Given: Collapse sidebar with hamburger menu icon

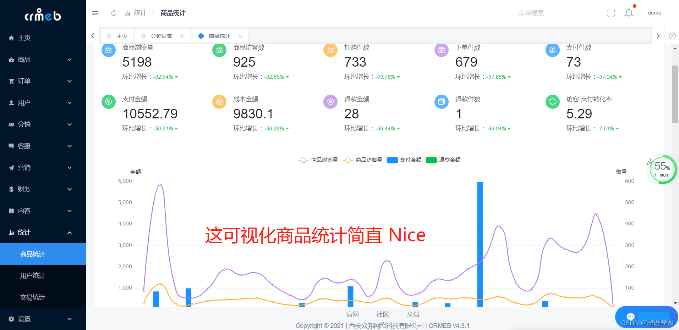Looking at the screenshot, I should coord(95,13).
